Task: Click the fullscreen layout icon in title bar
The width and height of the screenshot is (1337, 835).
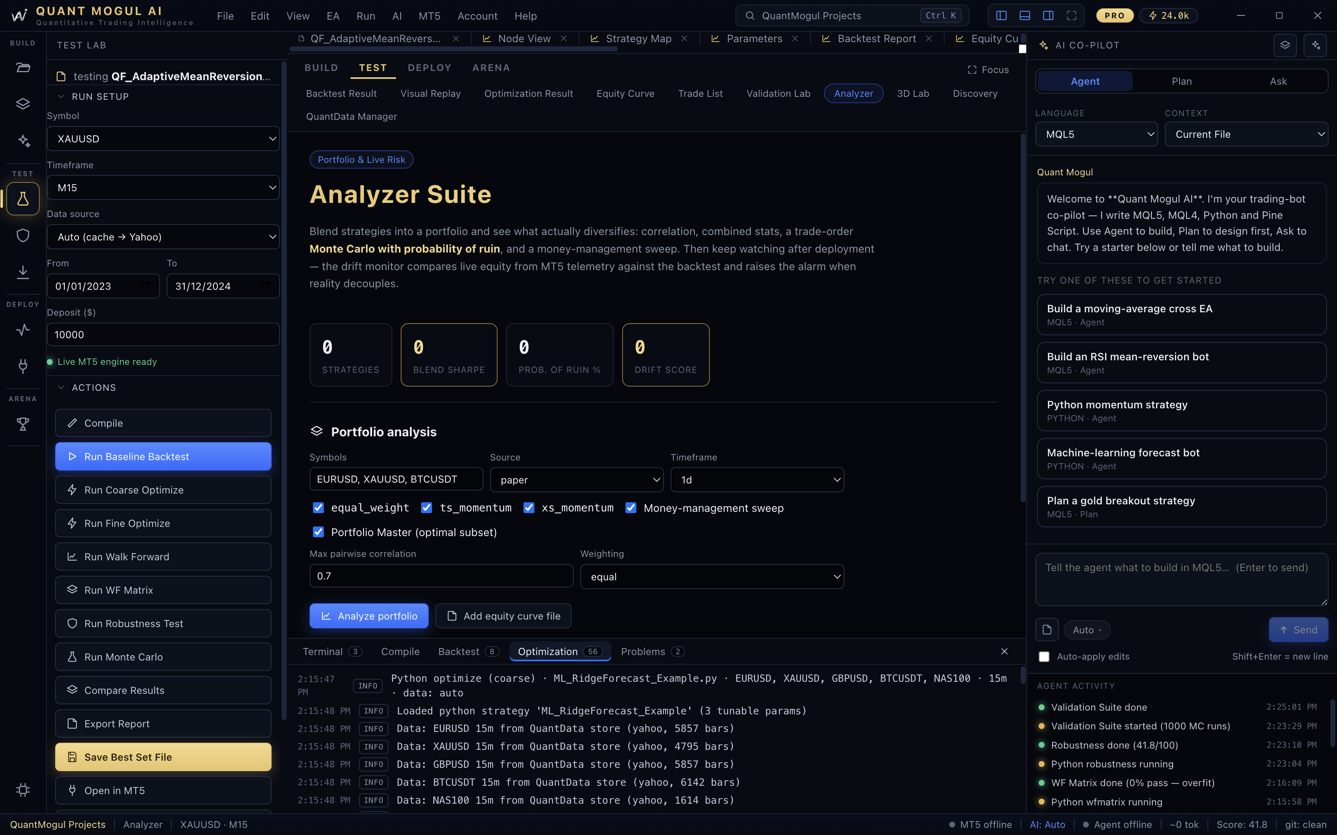Action: (1072, 15)
